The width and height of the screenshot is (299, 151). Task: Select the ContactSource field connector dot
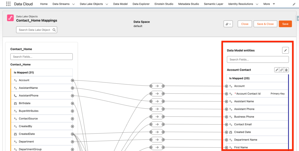point(72,119)
